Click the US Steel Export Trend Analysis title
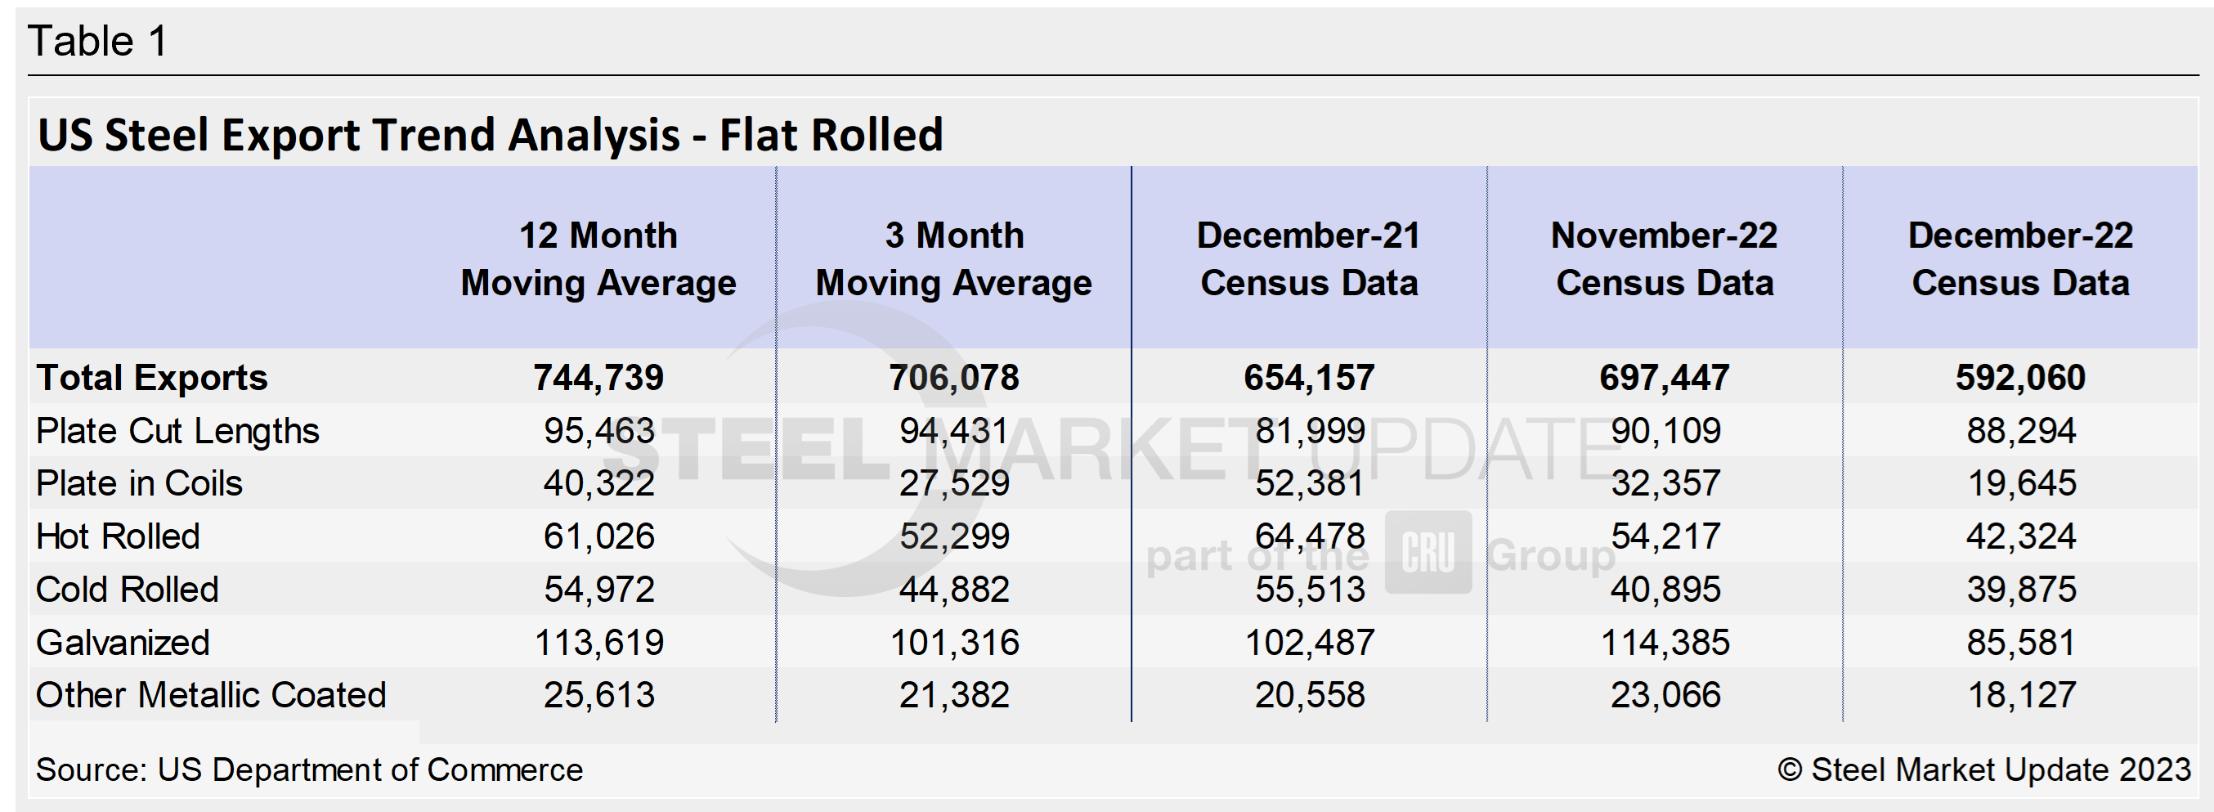The image size is (2214, 812). (x=490, y=135)
